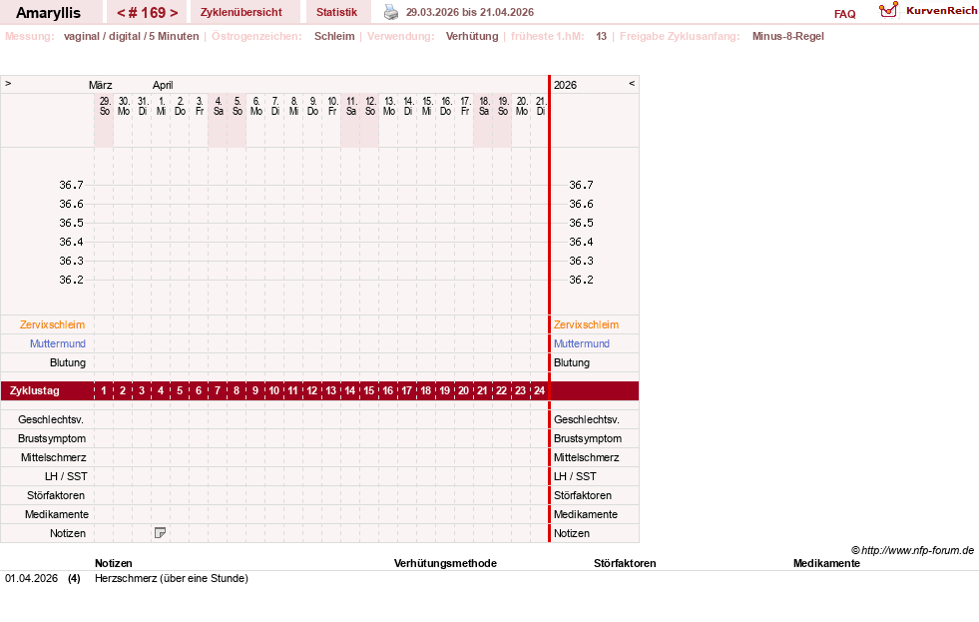Screen dimensions: 979x622
Task: Click the früheste 1.hM value 13
Action: (601, 36)
